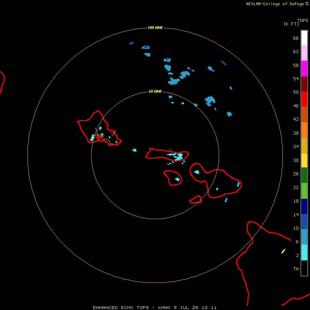Click the white swatch on the tops scale
The height and width of the screenshot is (310, 310).
coord(304,38)
